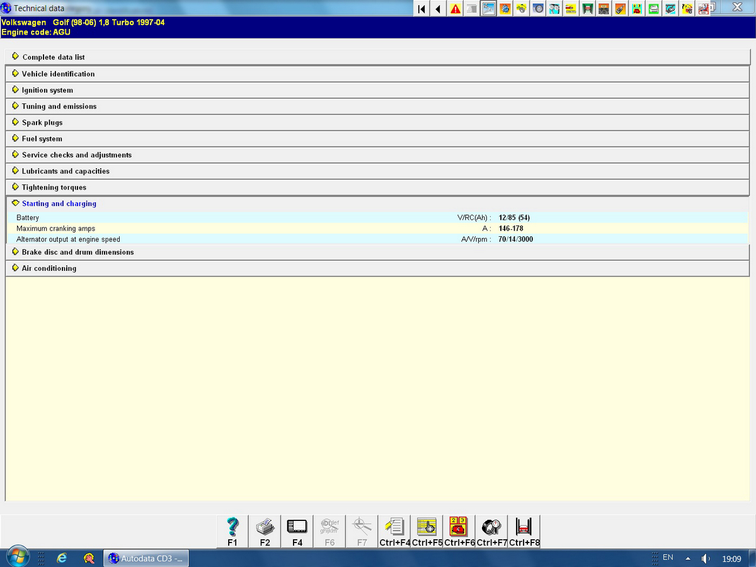
Task: Click the F1 help question mark button
Action: coord(232,531)
